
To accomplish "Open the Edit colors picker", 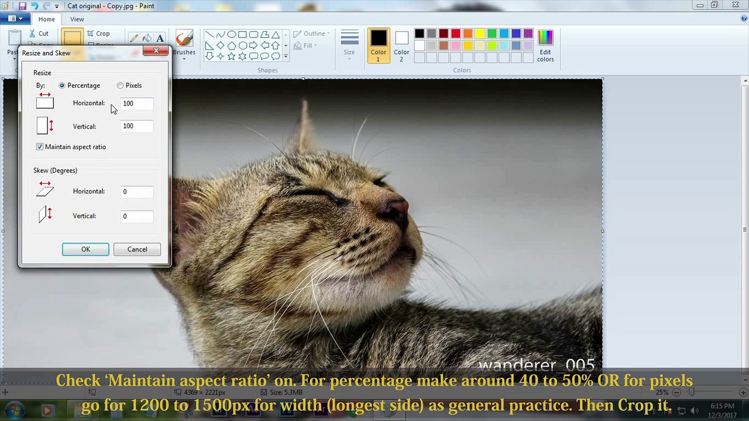I will [x=545, y=46].
